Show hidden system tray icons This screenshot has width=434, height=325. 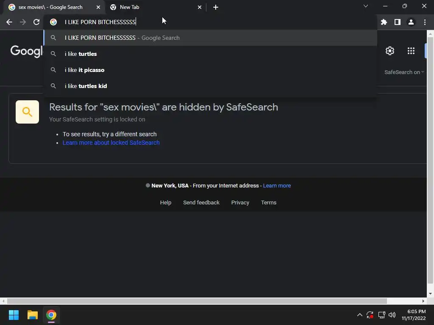click(x=359, y=315)
